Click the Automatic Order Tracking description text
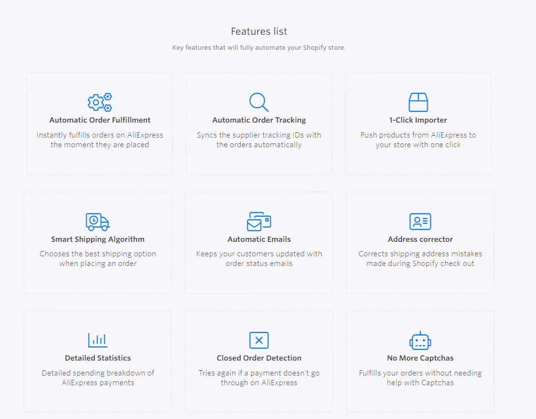536x419 pixels. [x=259, y=140]
